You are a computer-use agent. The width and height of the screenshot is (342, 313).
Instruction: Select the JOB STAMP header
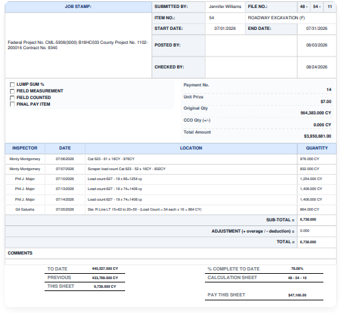click(x=78, y=7)
